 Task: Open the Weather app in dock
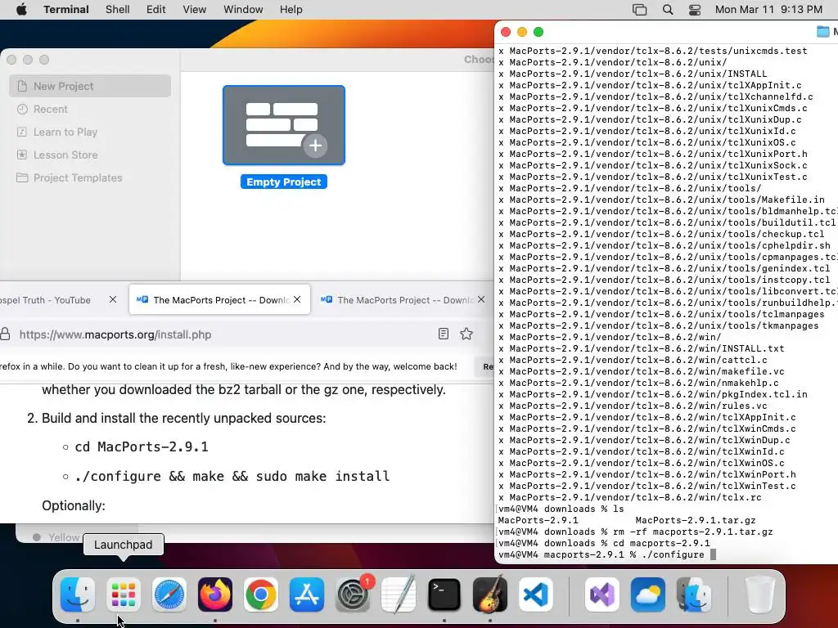(648, 594)
